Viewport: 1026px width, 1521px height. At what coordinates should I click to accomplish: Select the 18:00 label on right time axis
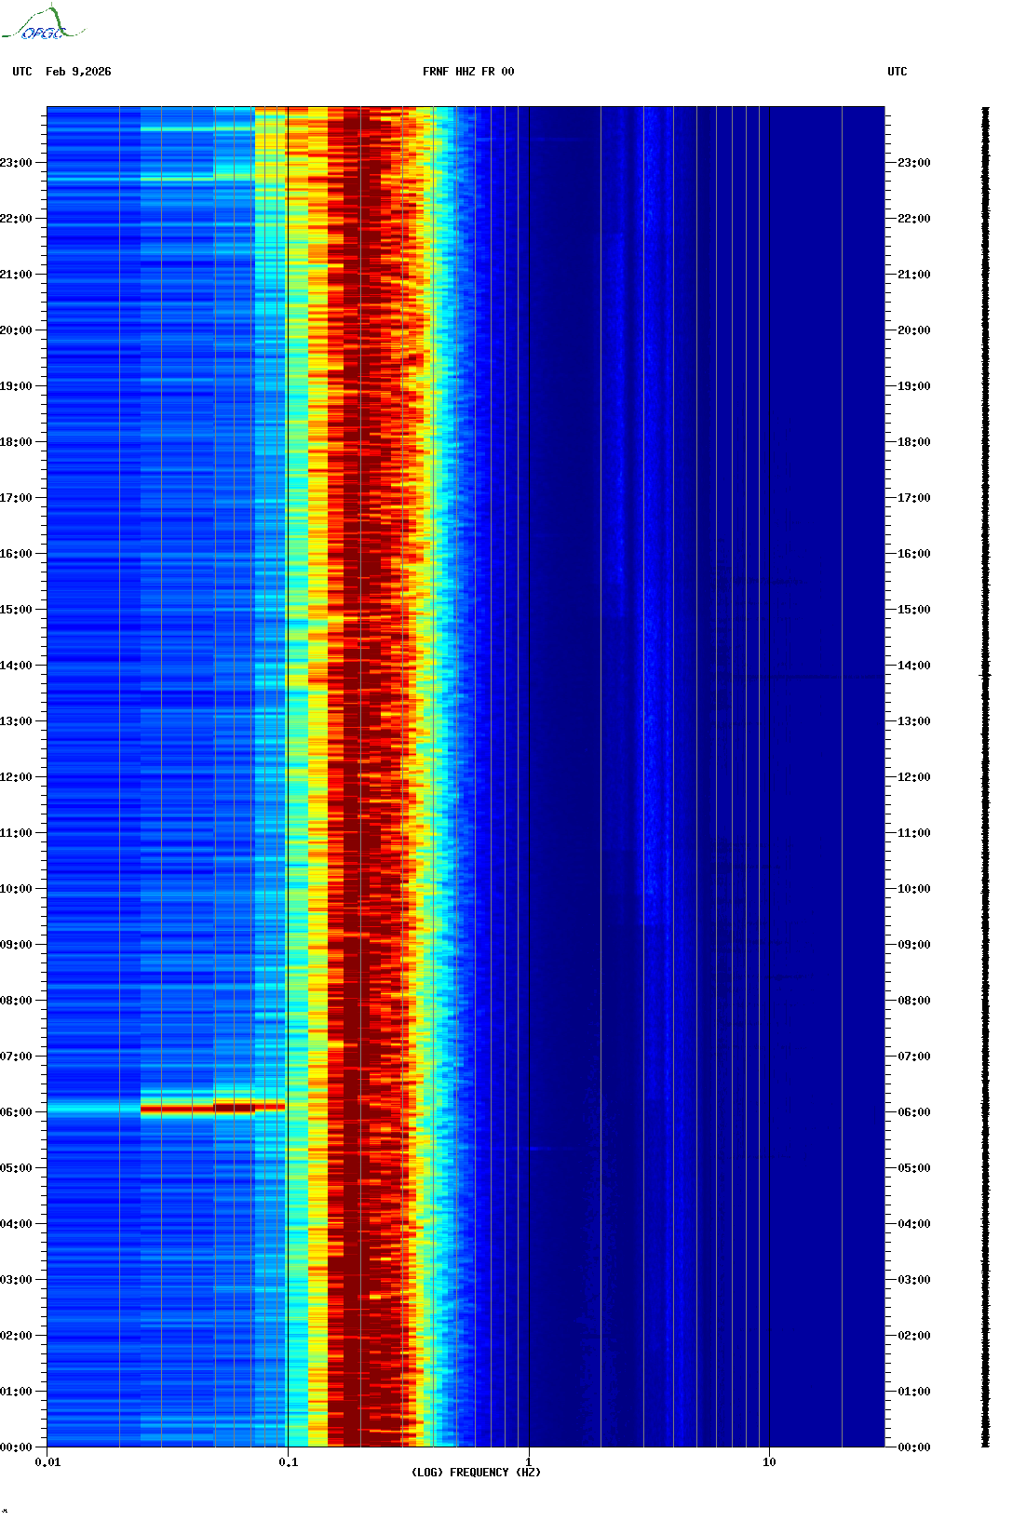pos(913,442)
